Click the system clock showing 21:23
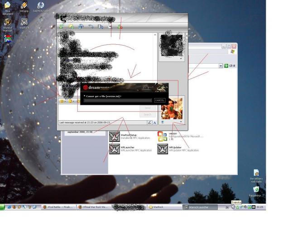The image size is (283, 226). pyautogui.click(x=260, y=207)
